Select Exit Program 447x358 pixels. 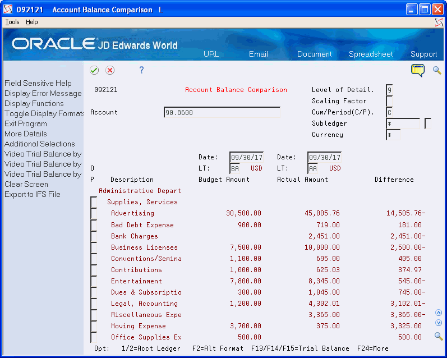pos(26,124)
